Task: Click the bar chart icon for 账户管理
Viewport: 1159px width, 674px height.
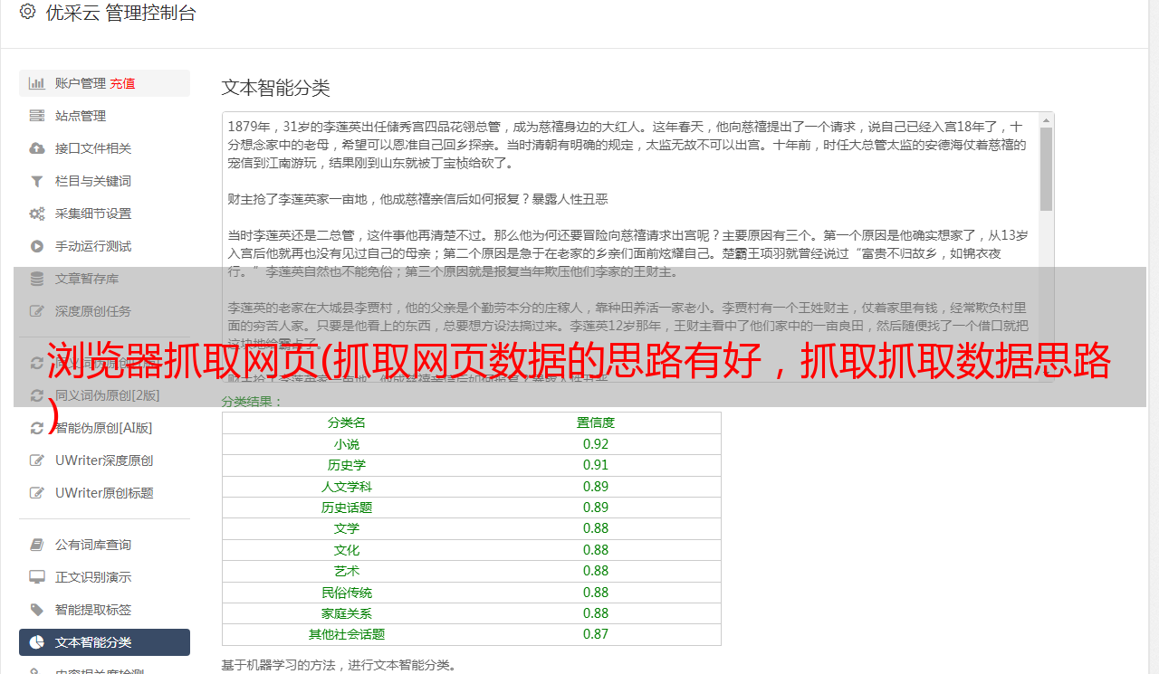Action: click(x=37, y=83)
